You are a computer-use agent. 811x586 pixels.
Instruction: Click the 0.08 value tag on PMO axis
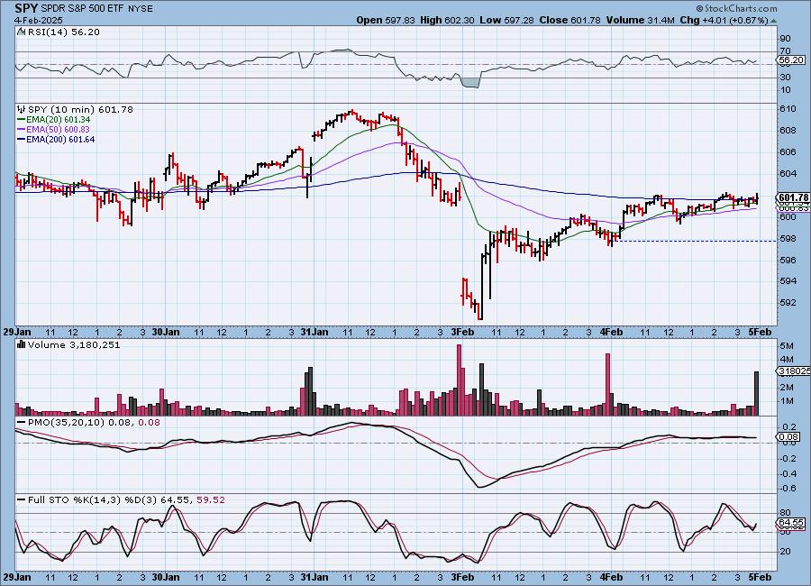[788, 437]
